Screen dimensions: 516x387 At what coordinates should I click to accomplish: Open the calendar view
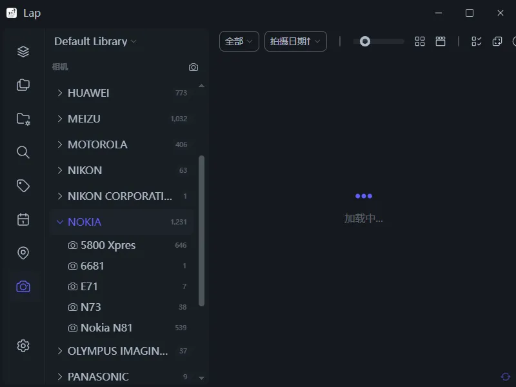23,219
